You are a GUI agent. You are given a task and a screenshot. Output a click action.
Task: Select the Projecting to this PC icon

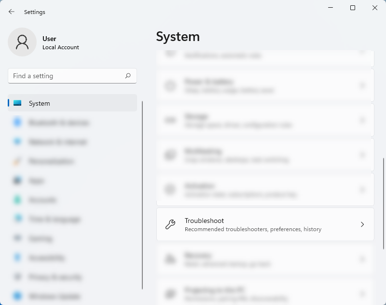click(x=170, y=292)
